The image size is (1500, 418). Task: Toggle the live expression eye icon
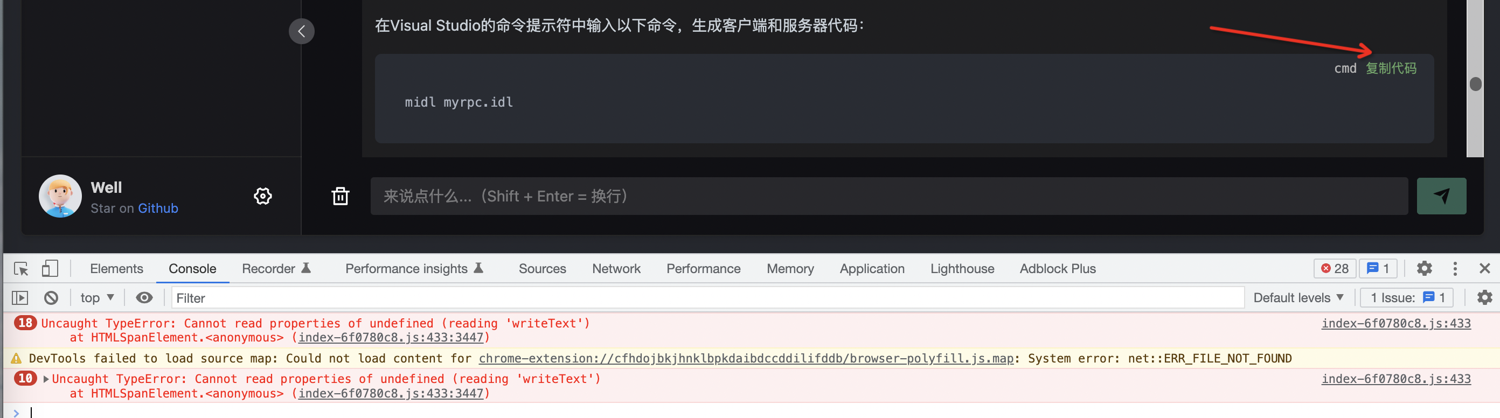[x=144, y=298]
